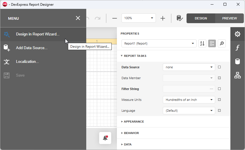
Task: Click the Data Source property label
Action: coord(130,67)
